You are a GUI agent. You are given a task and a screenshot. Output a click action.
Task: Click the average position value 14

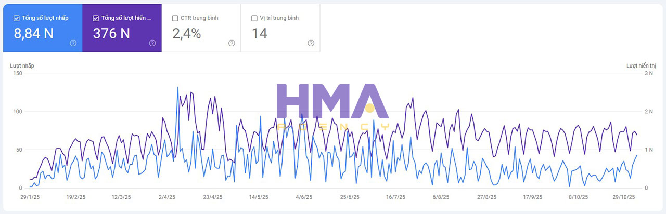coord(259,34)
